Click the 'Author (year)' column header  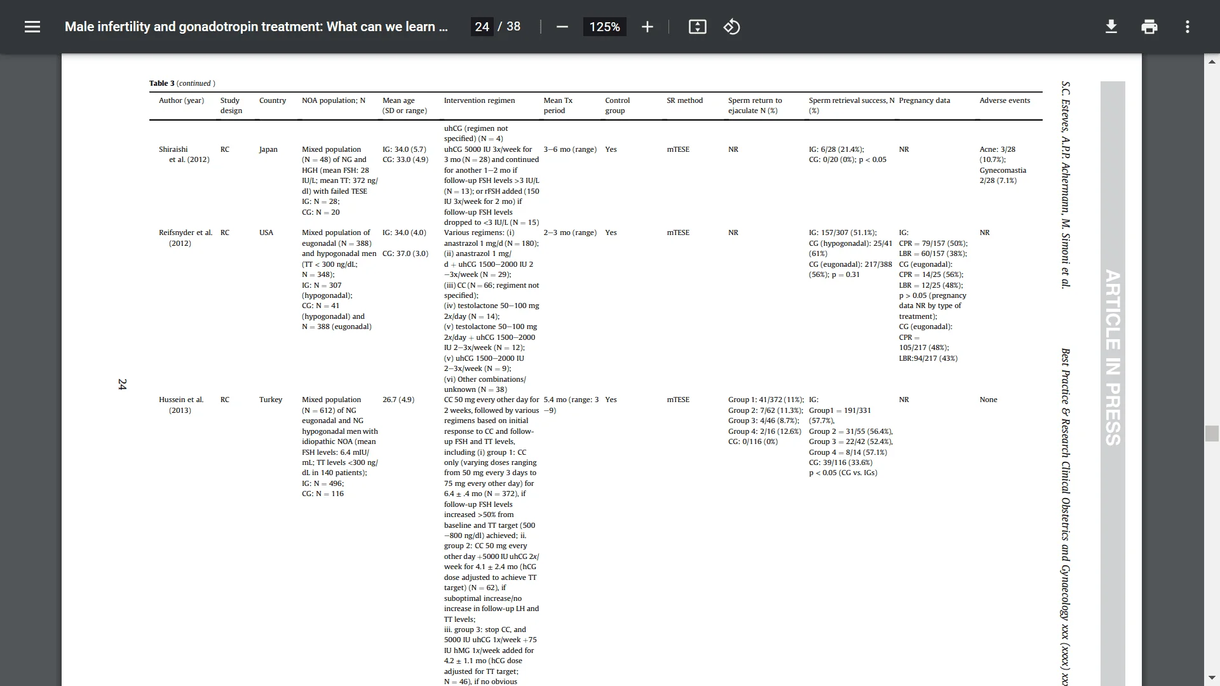(x=181, y=100)
